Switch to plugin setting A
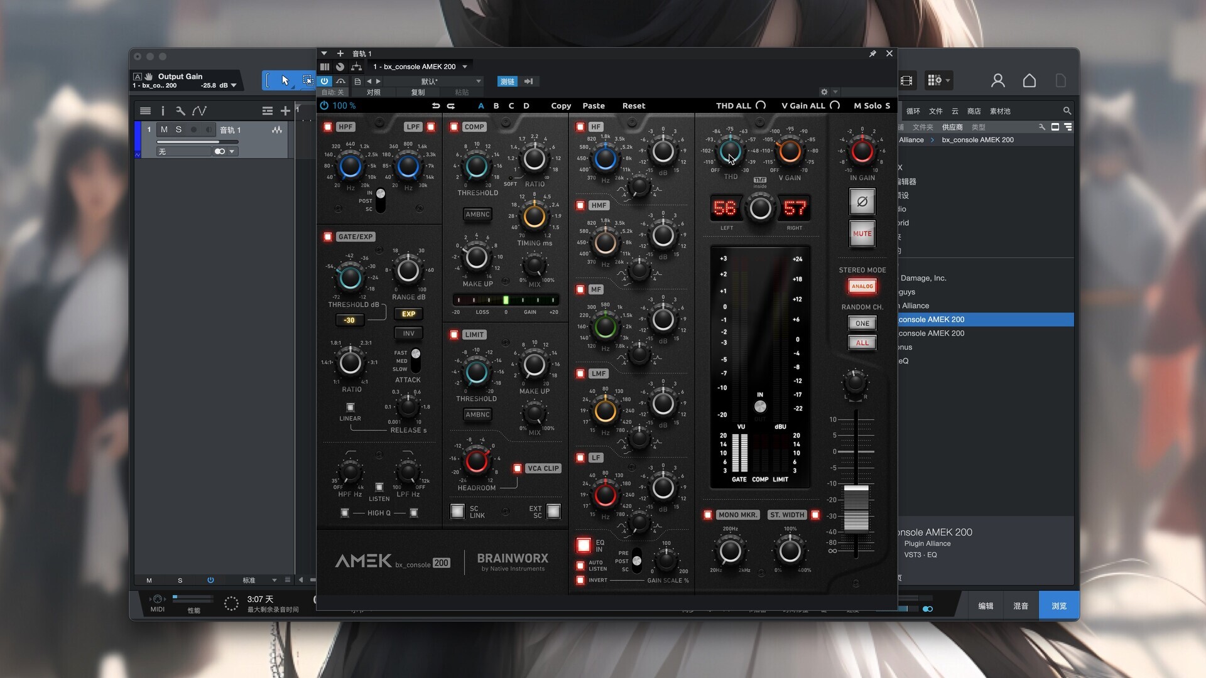1206x678 pixels. (481, 105)
